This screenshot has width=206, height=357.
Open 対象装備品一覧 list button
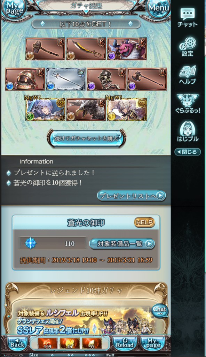[x=122, y=244]
